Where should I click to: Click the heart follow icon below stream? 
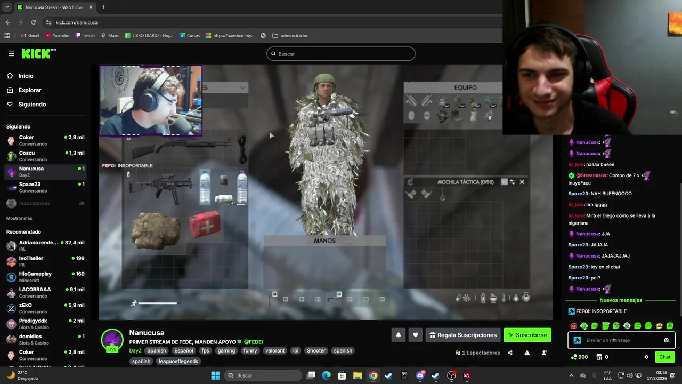tap(416, 335)
